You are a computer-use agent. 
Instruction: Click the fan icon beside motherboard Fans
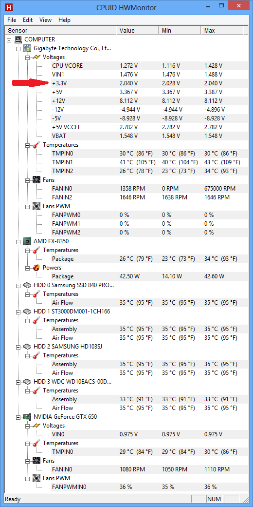point(36,180)
